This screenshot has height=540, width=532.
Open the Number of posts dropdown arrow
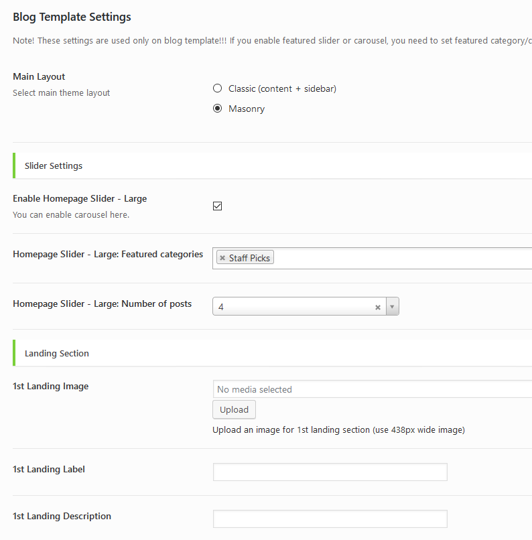point(392,307)
